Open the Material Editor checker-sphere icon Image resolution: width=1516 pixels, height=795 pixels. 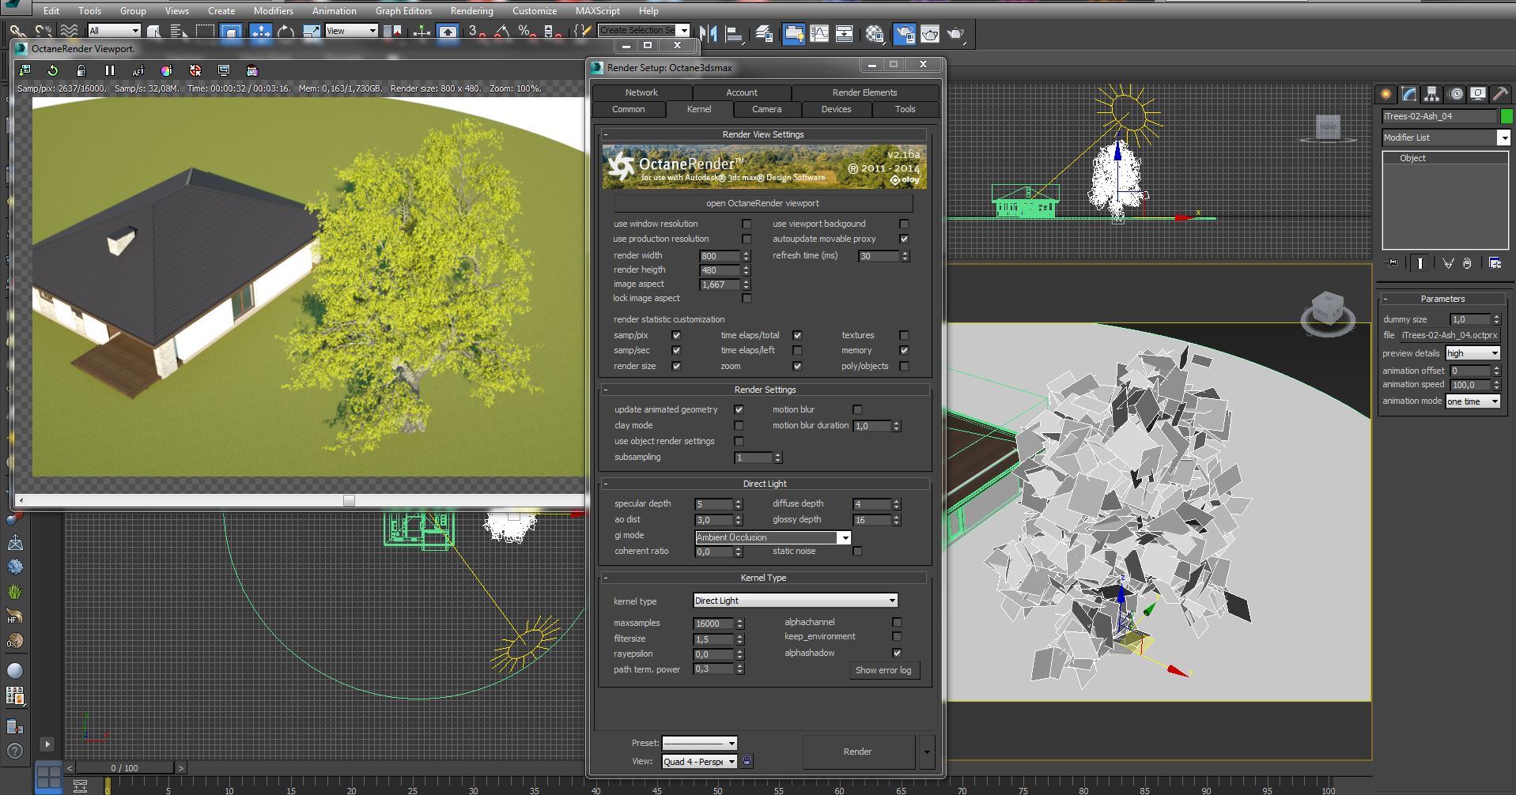(x=874, y=33)
